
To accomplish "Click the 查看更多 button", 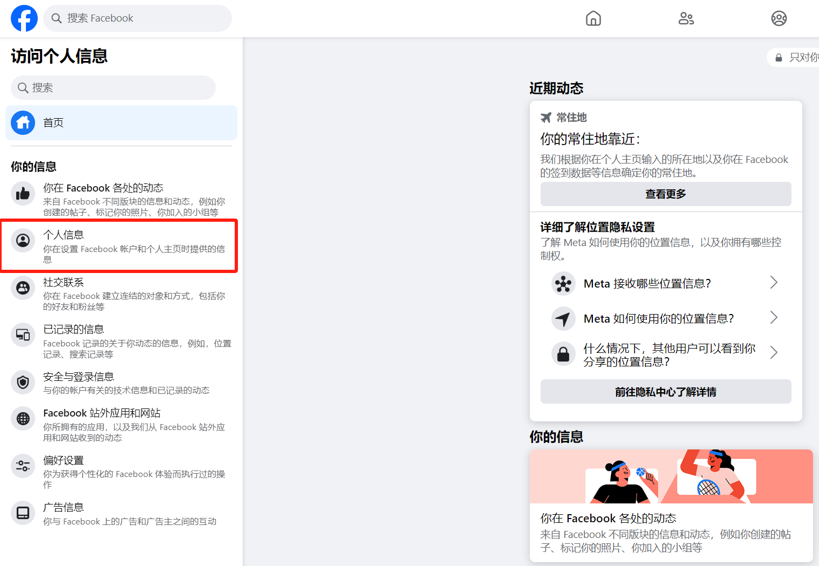I will tap(666, 194).
